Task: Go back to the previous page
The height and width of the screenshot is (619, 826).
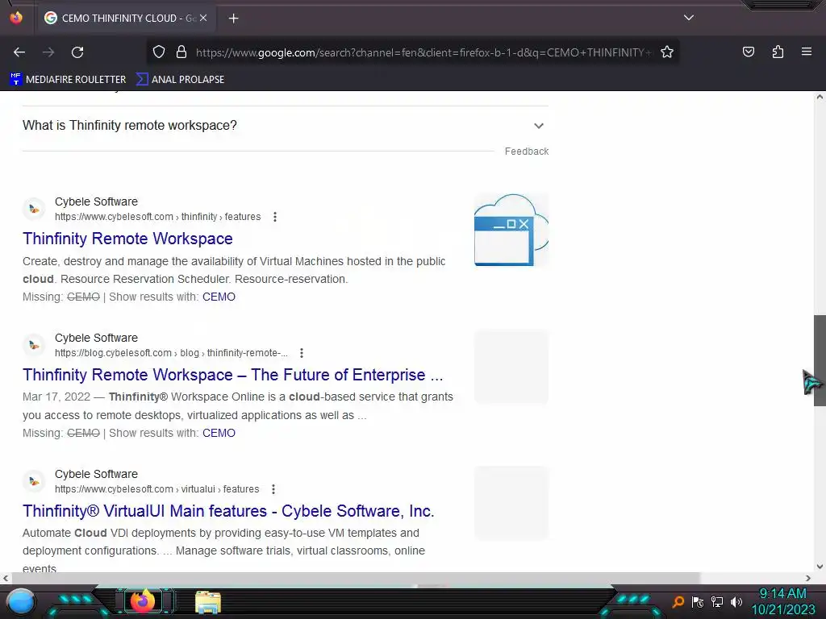Action: pyautogui.click(x=19, y=52)
